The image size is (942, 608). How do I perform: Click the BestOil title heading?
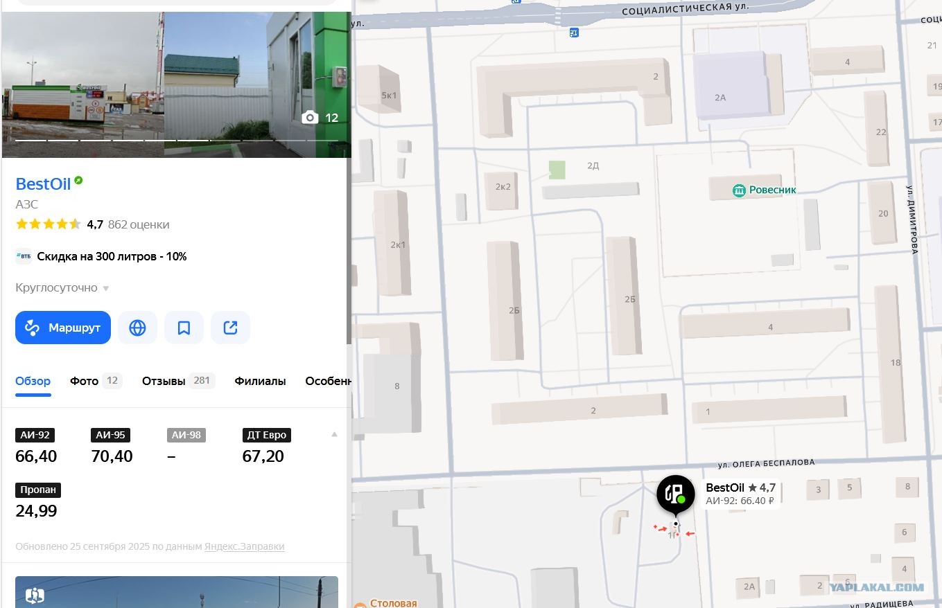click(x=43, y=184)
